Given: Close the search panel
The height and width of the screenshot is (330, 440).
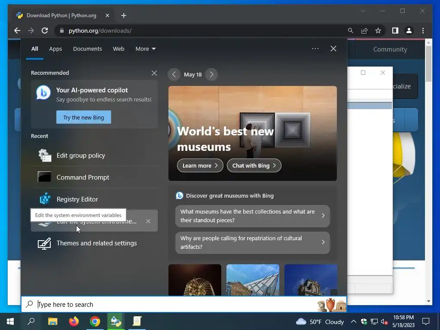Looking at the screenshot, I should pos(333,49).
